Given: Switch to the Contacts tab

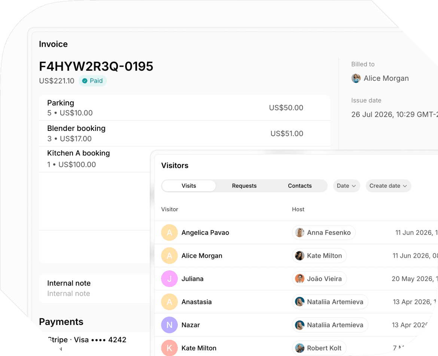Looking at the screenshot, I should [x=300, y=186].
